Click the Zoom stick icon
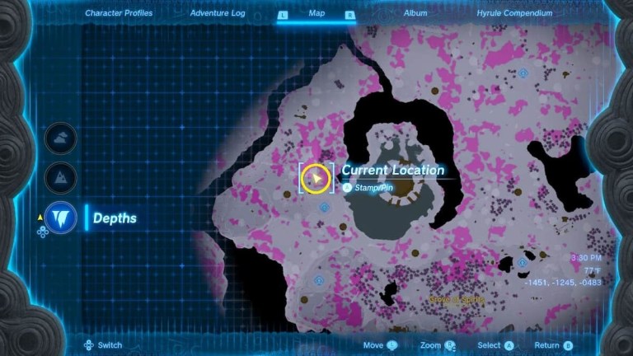The height and width of the screenshot is (356, 633). (x=449, y=345)
